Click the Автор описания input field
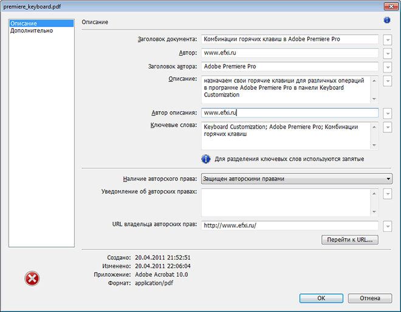Image resolution: width=401 pixels, height=312 pixels. 290,113
